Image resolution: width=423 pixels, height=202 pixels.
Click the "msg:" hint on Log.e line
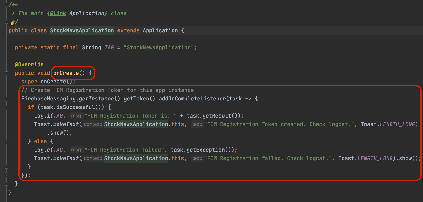[76, 150]
